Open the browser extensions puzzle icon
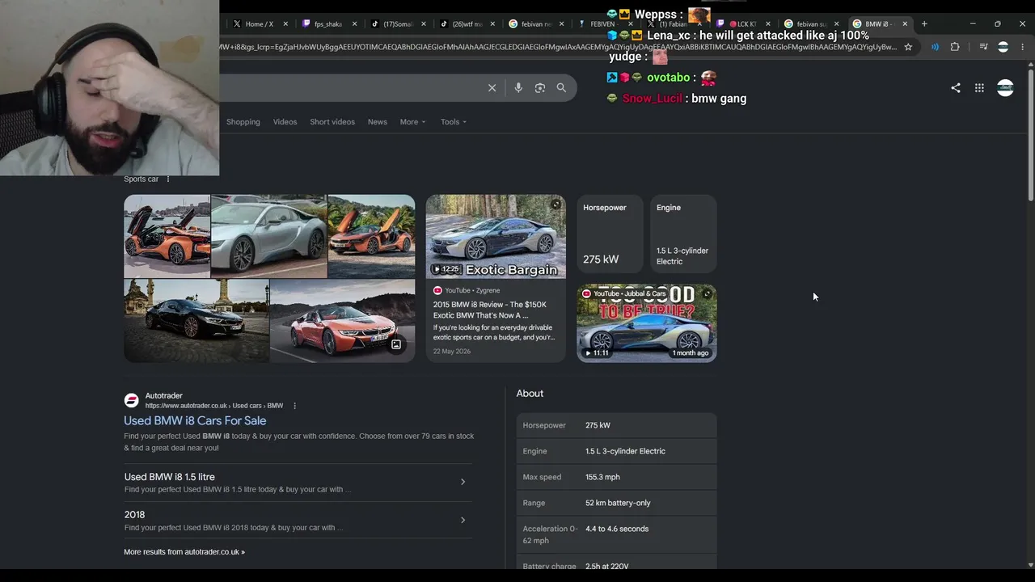Screen dimensions: 1035x582 click(x=955, y=47)
